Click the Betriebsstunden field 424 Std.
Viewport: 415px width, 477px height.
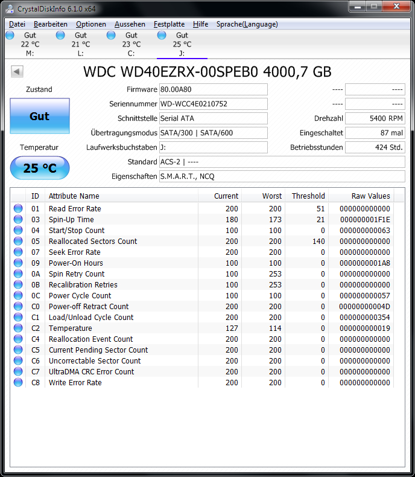pos(375,147)
